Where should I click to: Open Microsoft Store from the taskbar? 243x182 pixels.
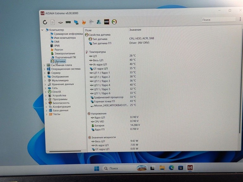pyautogui.click(x=181, y=167)
